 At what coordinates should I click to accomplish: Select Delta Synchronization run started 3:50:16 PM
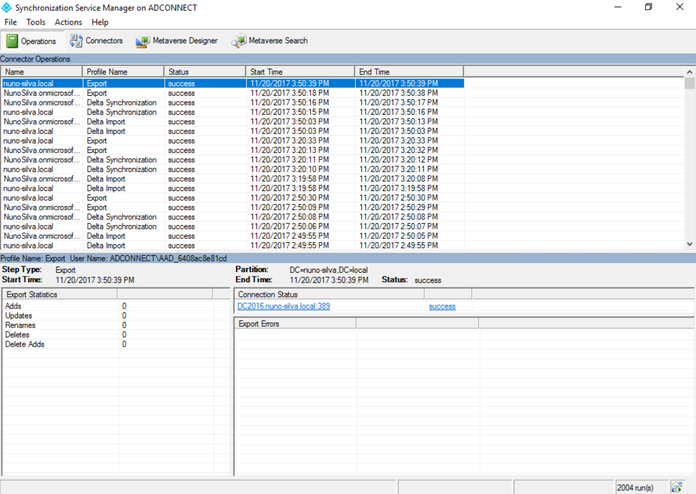point(233,103)
